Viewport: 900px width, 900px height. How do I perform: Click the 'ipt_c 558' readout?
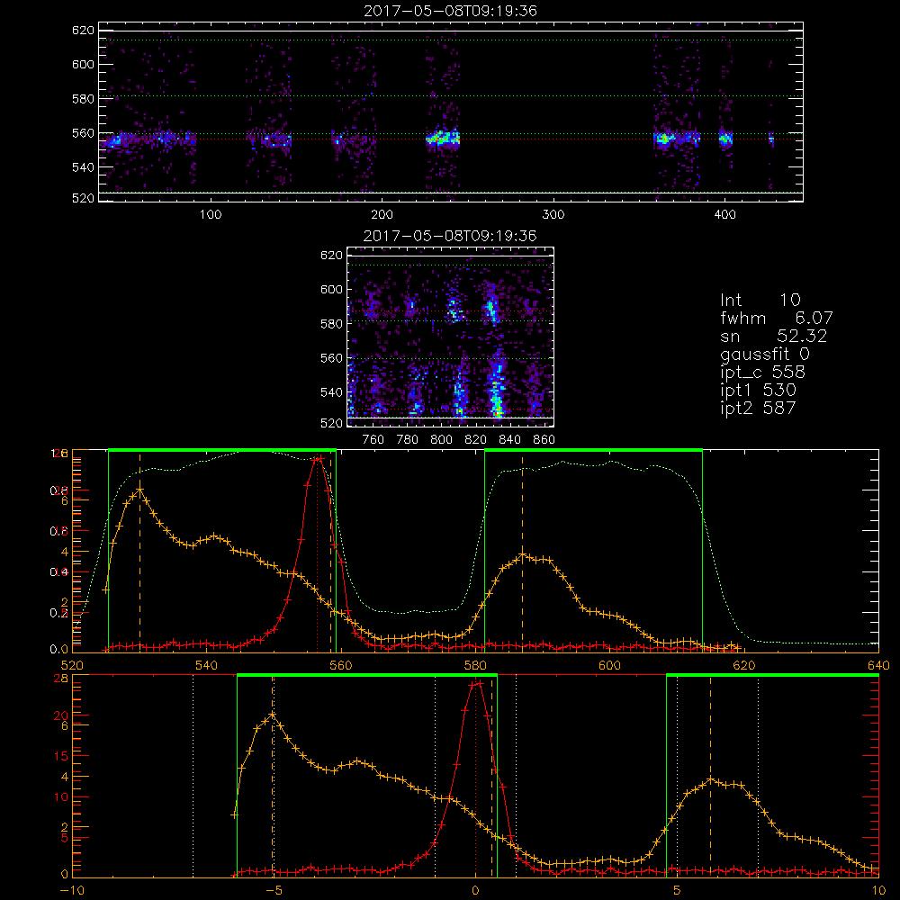point(763,373)
